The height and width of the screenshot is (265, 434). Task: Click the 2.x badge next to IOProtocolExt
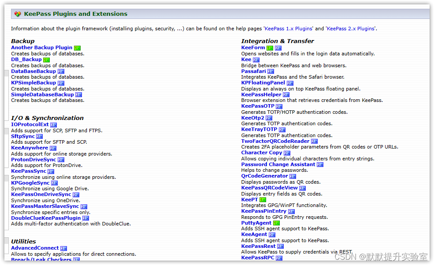pos(53,125)
